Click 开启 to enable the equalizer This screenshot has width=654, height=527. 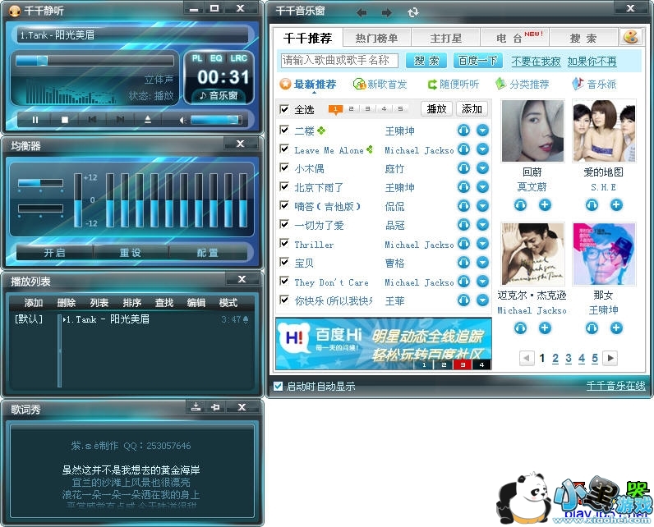pos(54,253)
